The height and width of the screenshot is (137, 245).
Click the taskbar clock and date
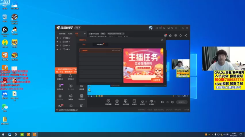pyautogui.click(x=233, y=135)
